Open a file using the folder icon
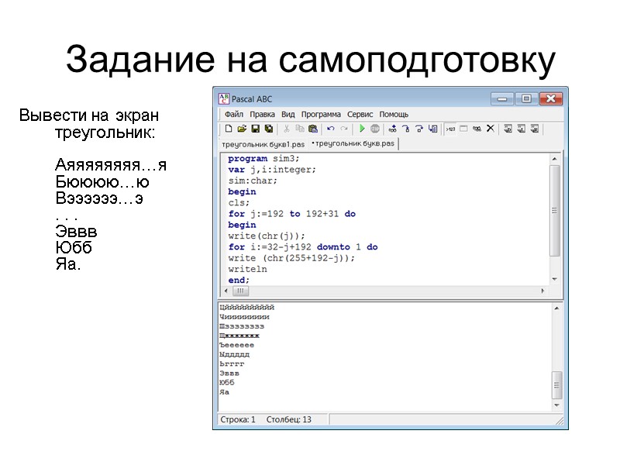 pyautogui.click(x=242, y=129)
